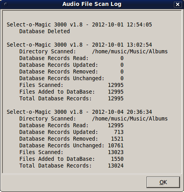Select the 13:02:54 log header line

click(79, 45)
